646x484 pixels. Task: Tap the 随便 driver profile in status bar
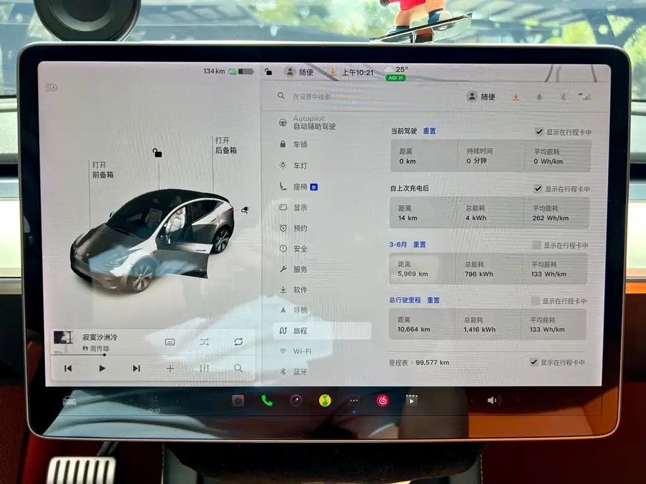[x=299, y=72]
